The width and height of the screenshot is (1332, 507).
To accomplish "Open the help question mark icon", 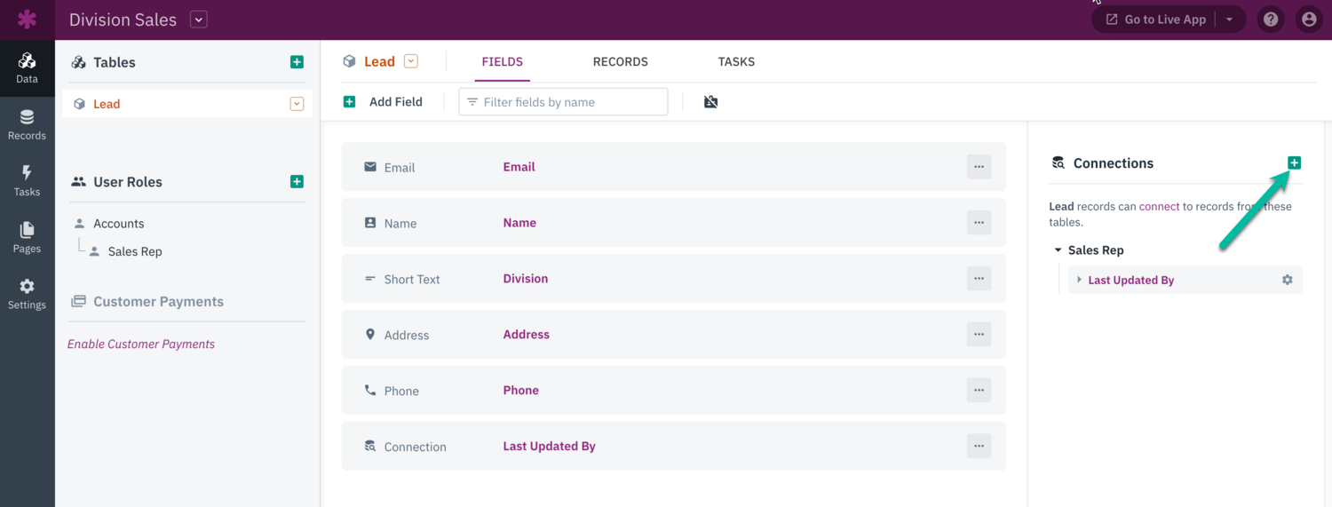I will (1271, 20).
